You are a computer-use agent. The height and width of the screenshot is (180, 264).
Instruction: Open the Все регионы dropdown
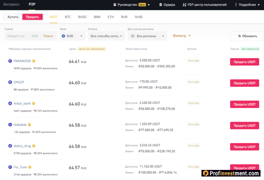tap(147, 36)
